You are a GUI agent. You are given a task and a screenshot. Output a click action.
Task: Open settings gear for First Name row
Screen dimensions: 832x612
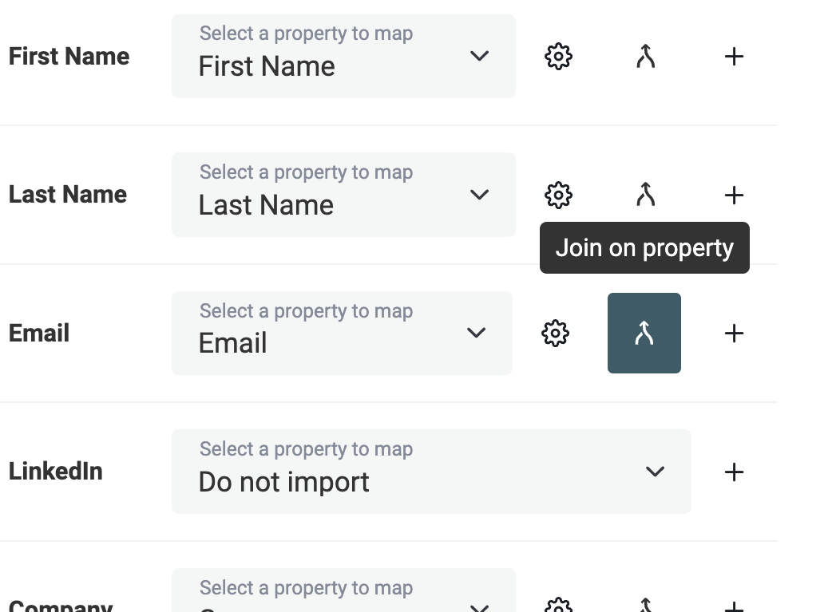click(x=558, y=57)
